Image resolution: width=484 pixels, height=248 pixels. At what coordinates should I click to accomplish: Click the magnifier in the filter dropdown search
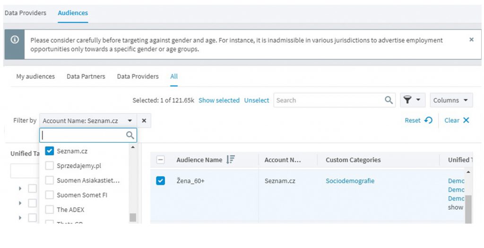[130, 135]
